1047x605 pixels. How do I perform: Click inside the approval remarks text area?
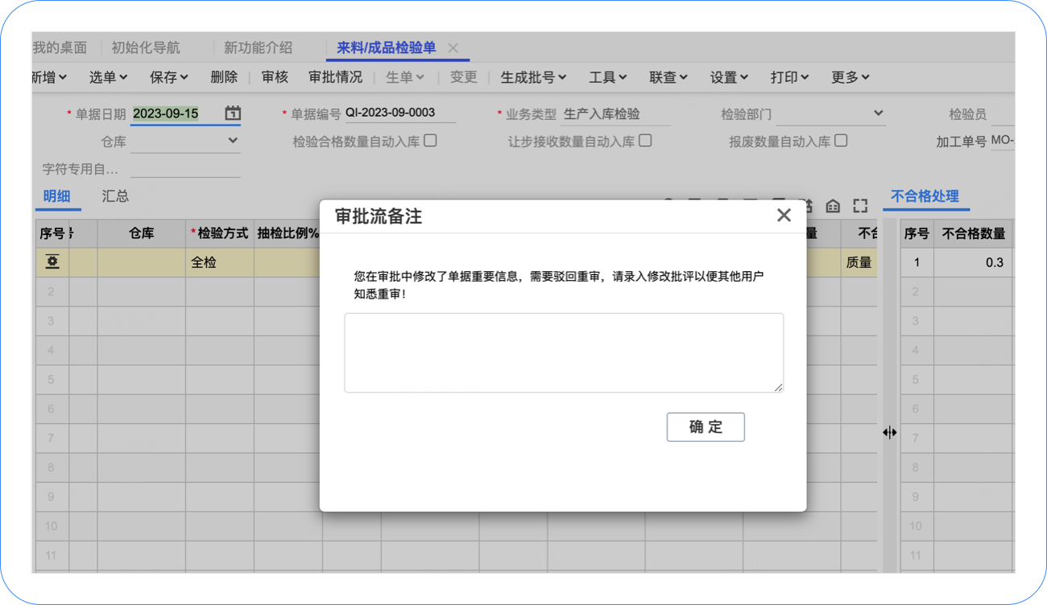click(564, 352)
